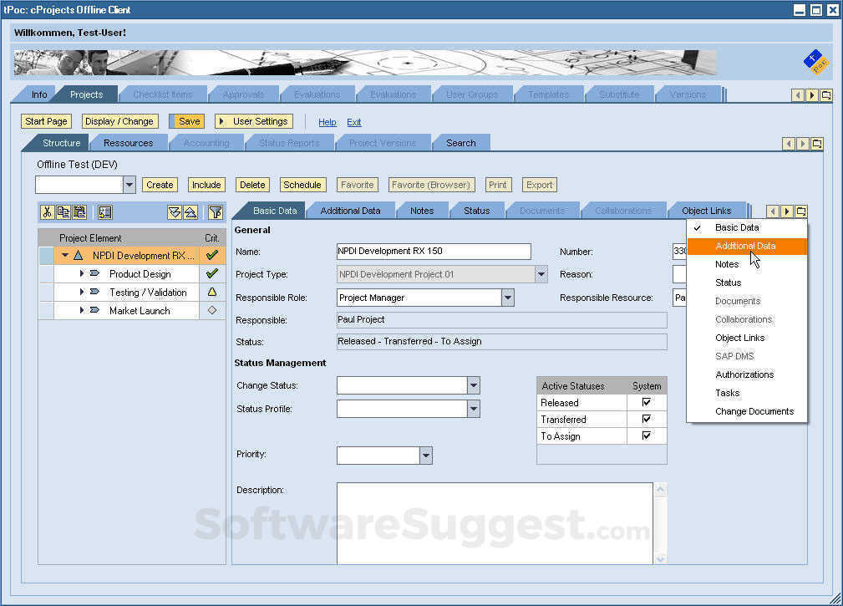Uncheck the System box for To Assign
Image resolution: width=843 pixels, height=606 pixels.
647,435
